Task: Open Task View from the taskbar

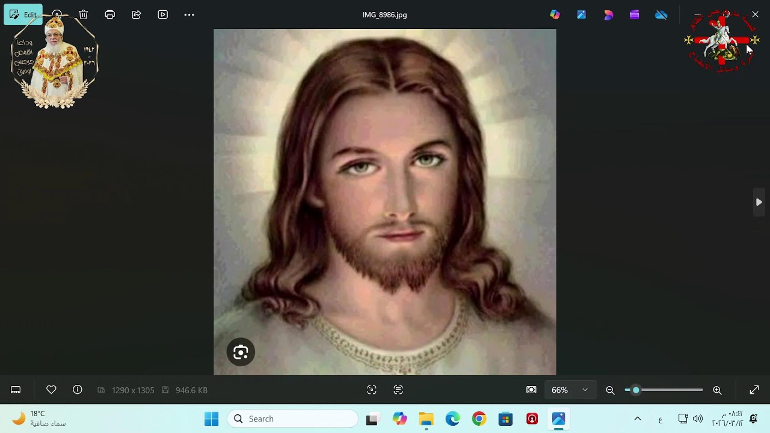Action: click(x=372, y=419)
